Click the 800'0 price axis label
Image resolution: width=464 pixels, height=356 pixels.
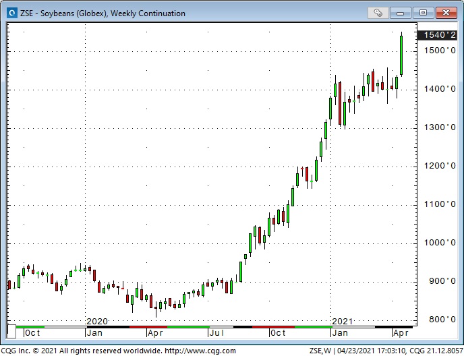[x=442, y=320]
